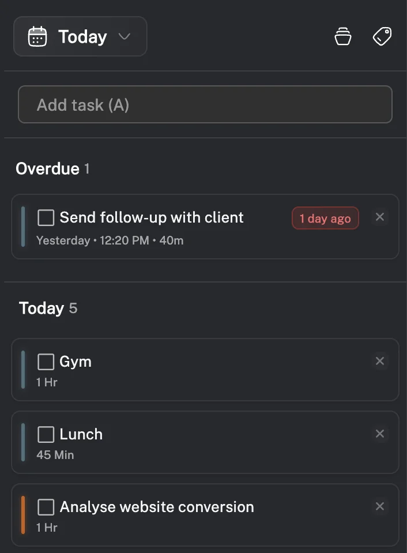Screen dimensions: 407x553
Task: Mark Lunch as complete
Action: 45,434
